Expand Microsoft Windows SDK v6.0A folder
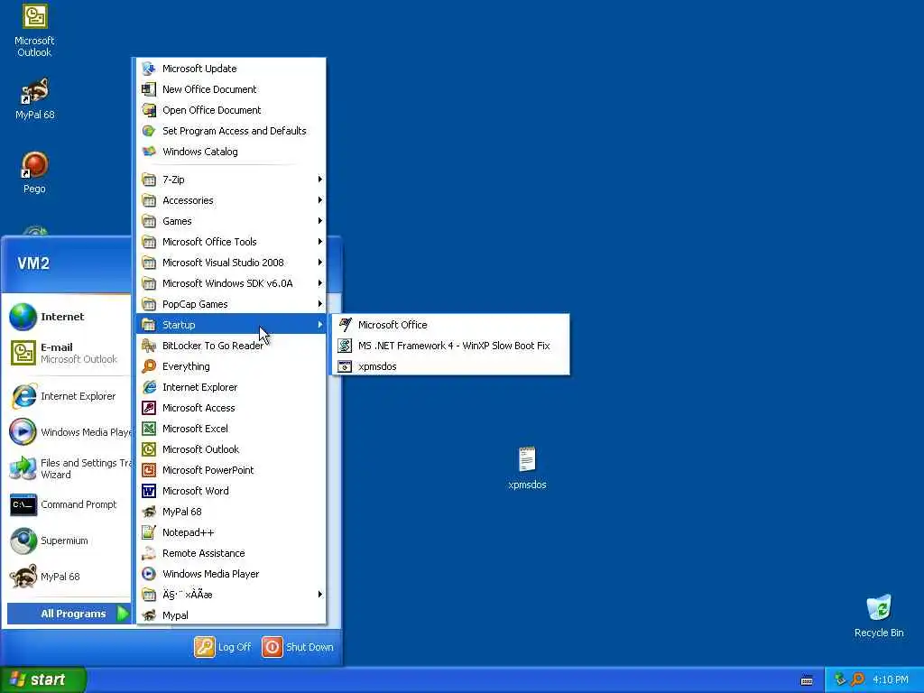 (x=231, y=283)
